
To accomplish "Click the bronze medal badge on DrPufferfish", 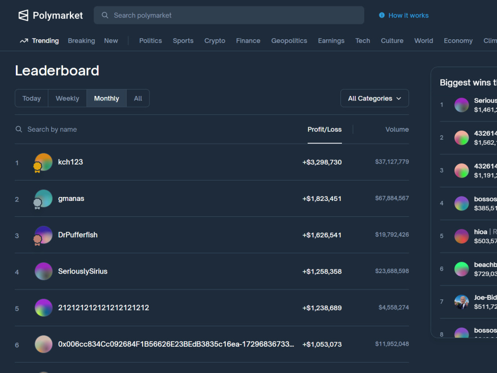I will click(x=37, y=240).
